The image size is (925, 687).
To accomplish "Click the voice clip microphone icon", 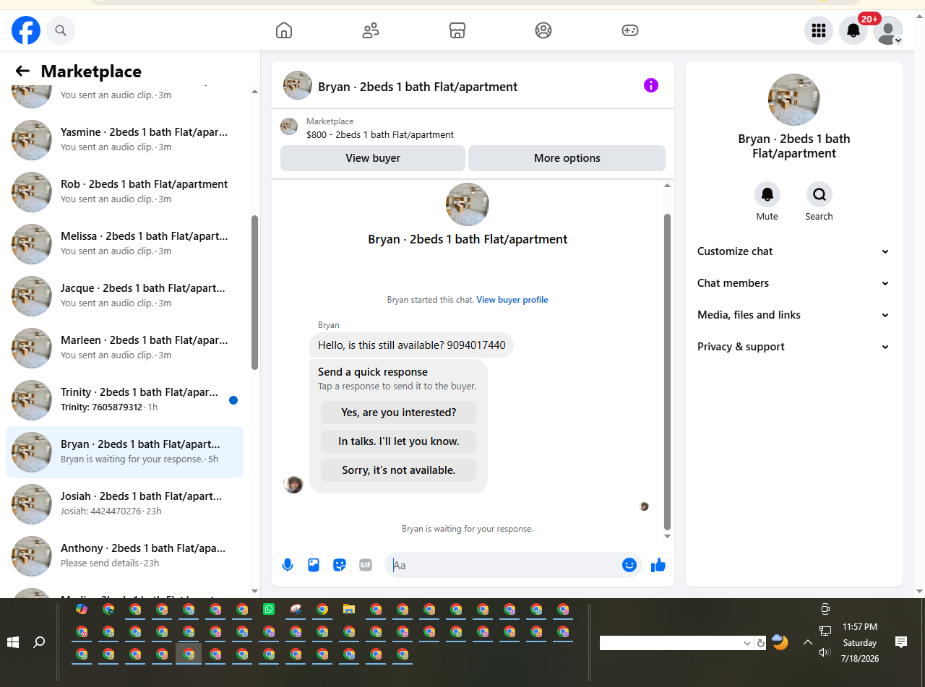I will (x=288, y=565).
